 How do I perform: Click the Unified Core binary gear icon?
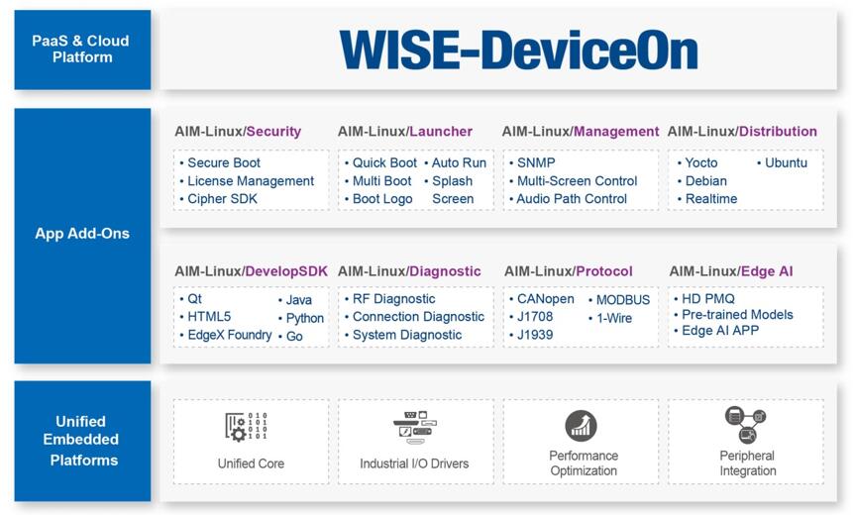(246, 426)
